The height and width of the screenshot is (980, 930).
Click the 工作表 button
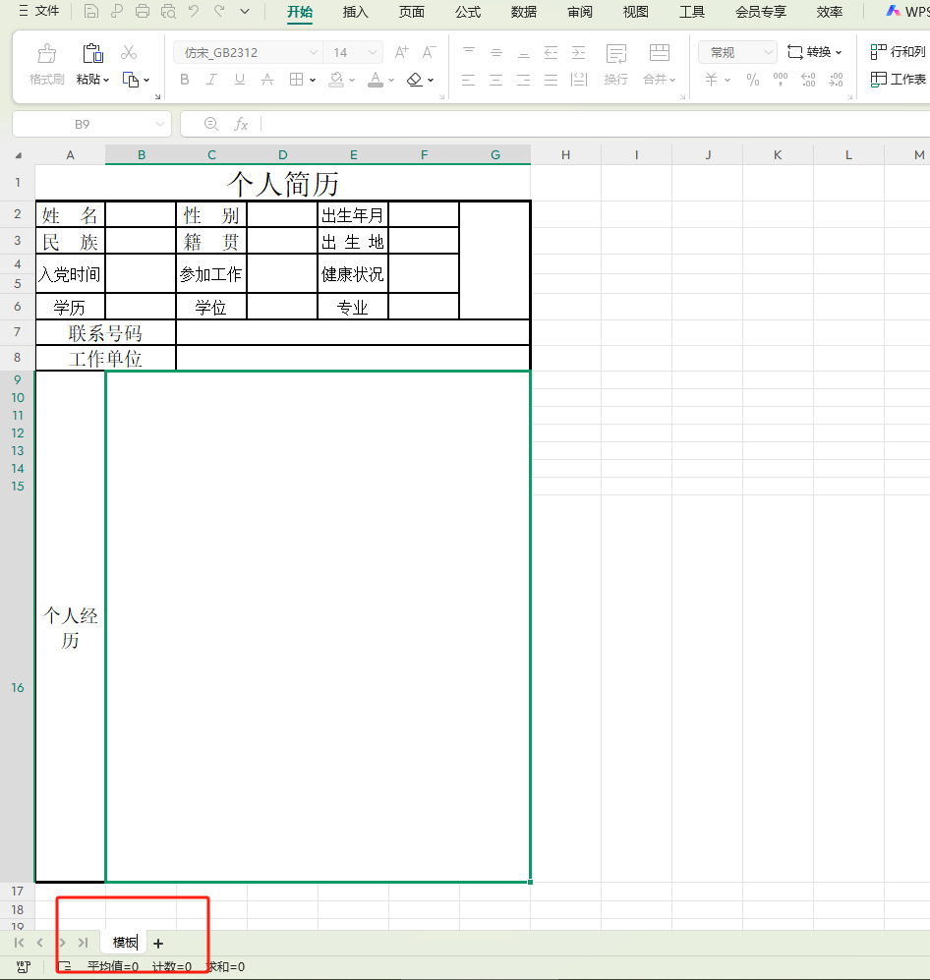[898, 80]
